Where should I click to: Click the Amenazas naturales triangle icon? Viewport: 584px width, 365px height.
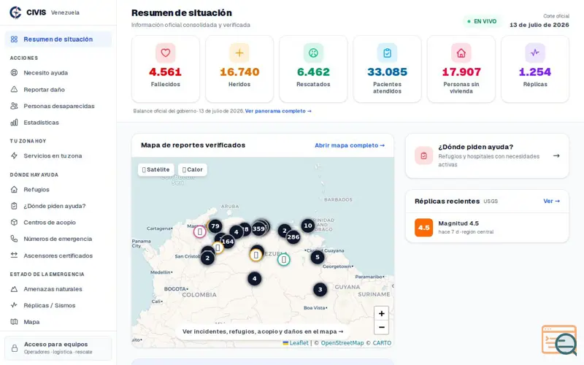pos(14,288)
